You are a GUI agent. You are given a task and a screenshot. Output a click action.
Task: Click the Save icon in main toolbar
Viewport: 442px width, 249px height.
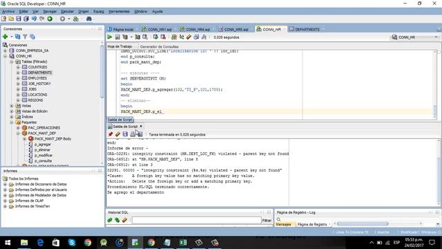[19, 19]
